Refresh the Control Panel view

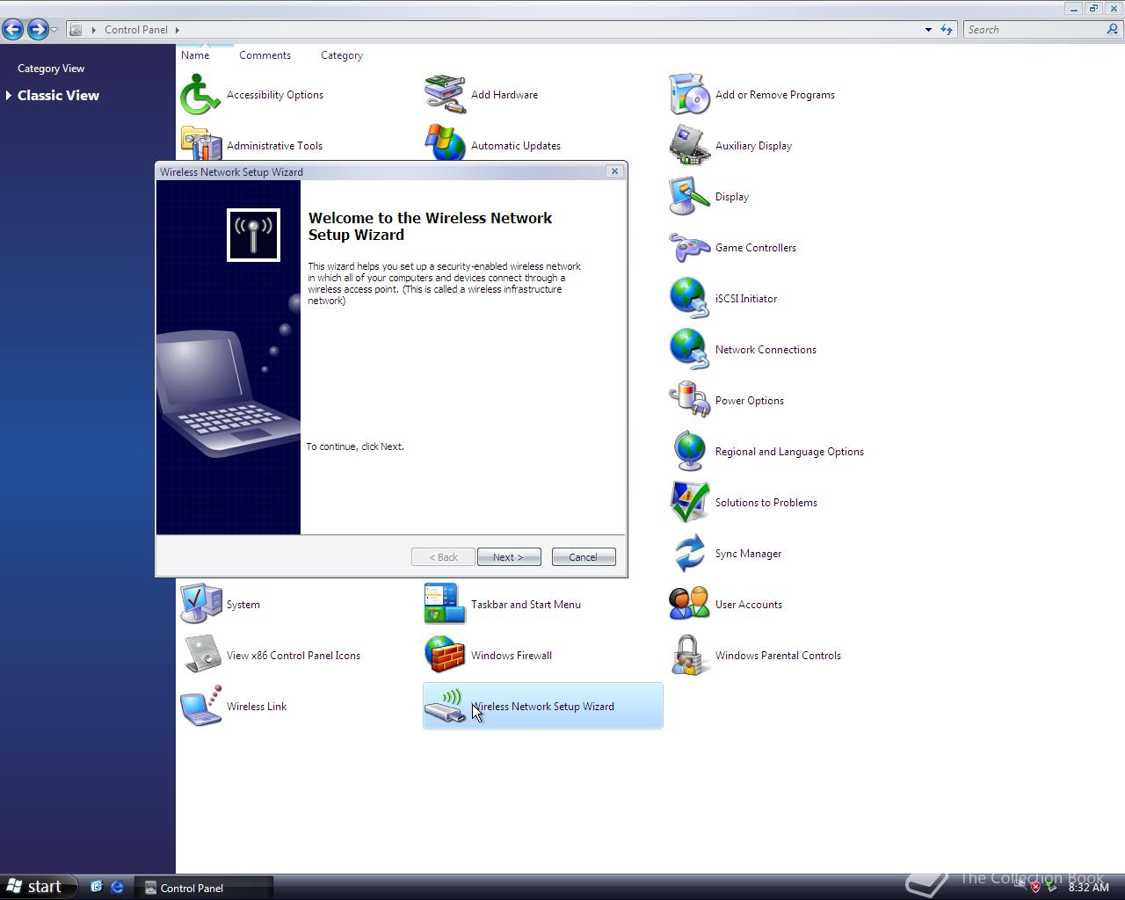tap(947, 30)
